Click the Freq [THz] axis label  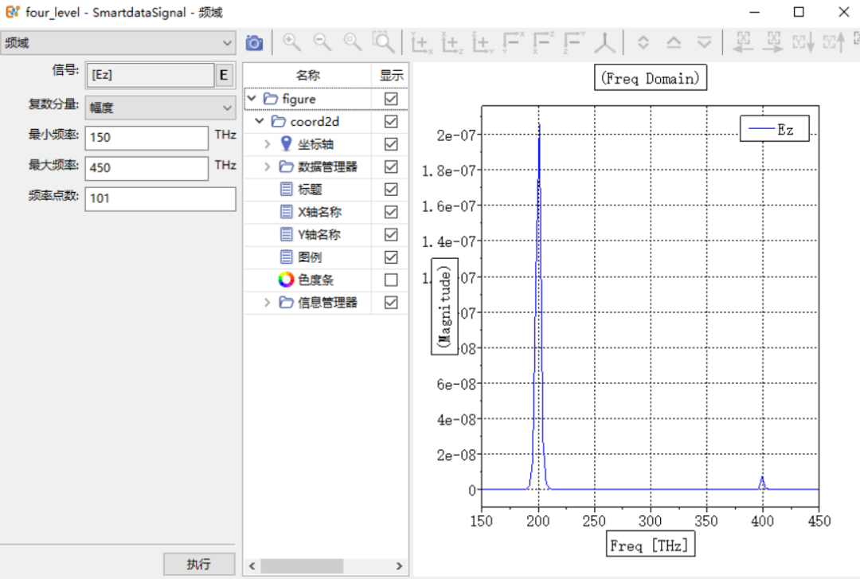pos(651,545)
